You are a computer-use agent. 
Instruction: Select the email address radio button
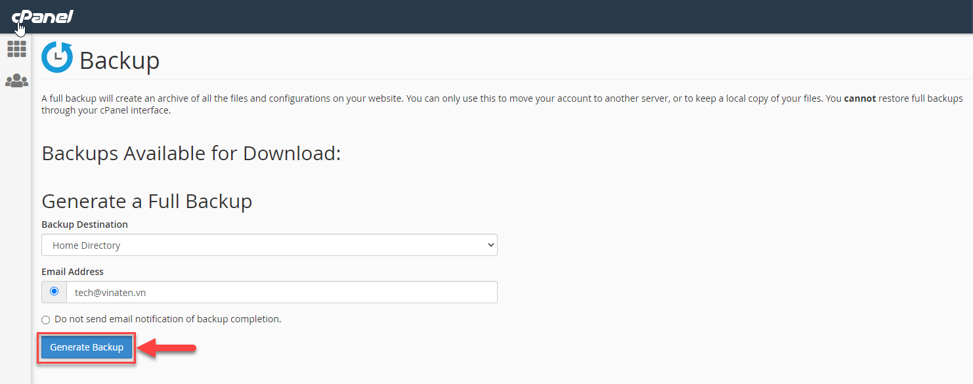coord(54,291)
